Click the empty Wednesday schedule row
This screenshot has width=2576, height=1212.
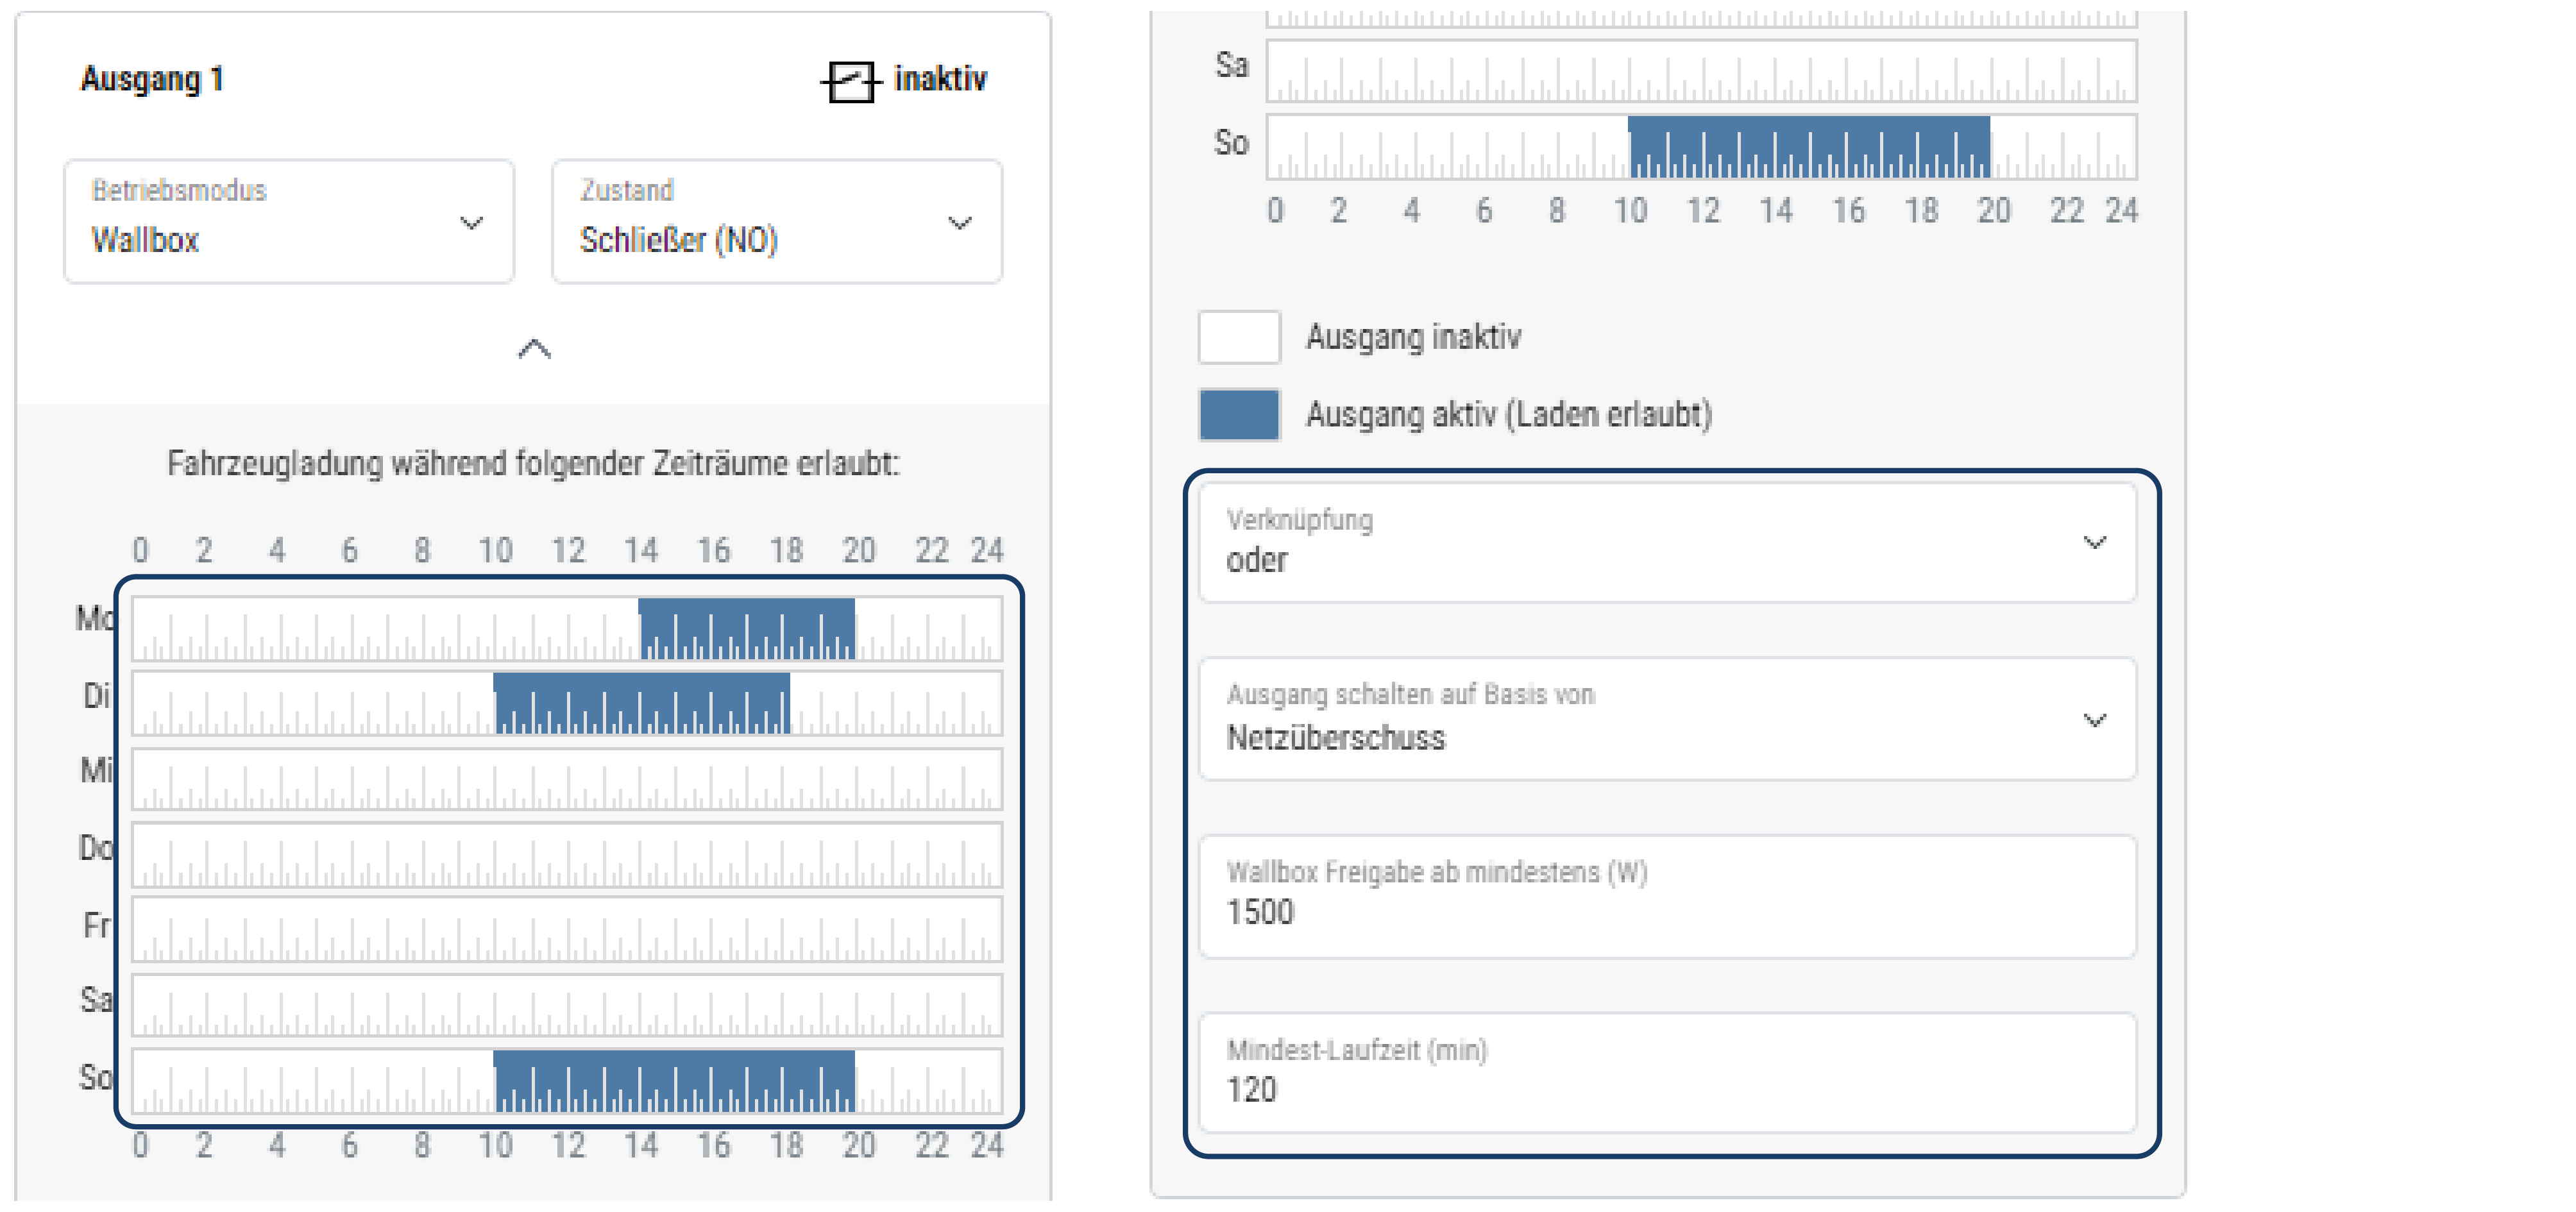(x=567, y=778)
